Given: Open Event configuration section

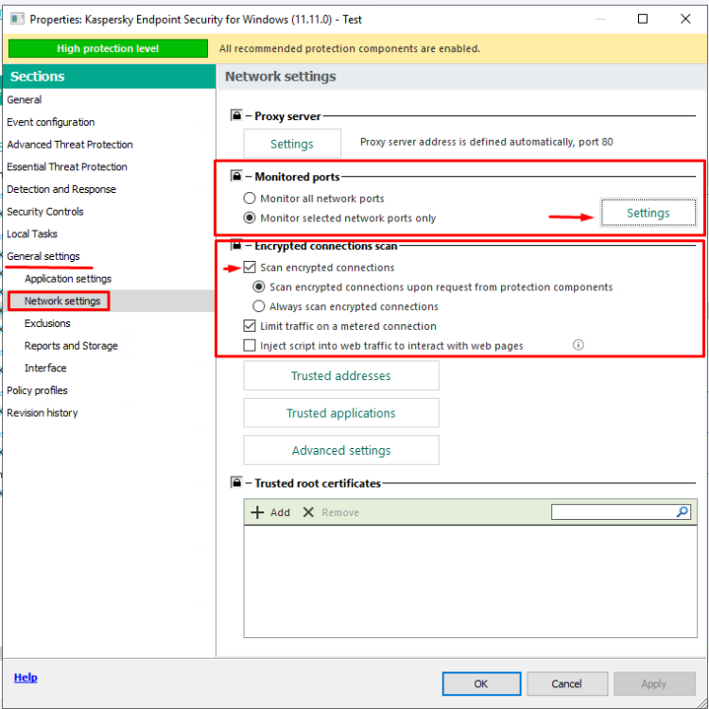Looking at the screenshot, I should click(x=51, y=122).
